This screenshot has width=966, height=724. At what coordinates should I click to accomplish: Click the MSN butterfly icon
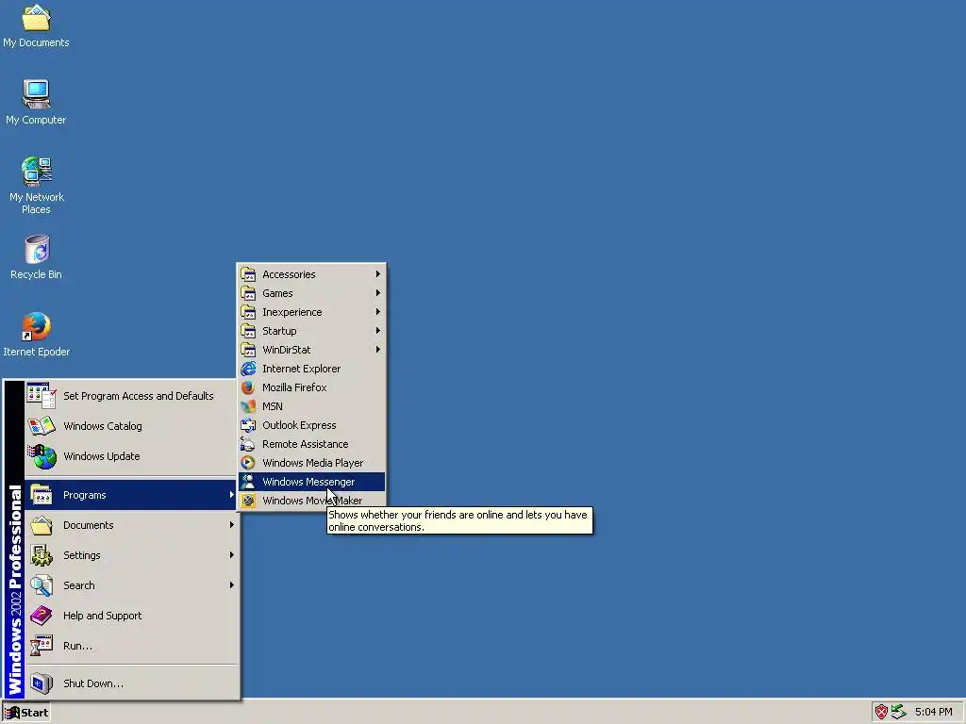point(248,406)
